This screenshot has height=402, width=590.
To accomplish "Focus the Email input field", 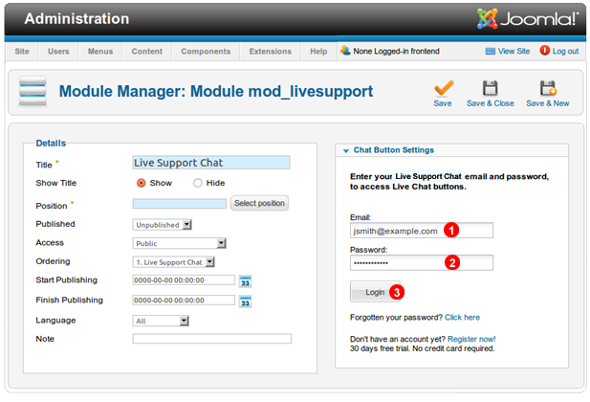I will pyautogui.click(x=422, y=231).
